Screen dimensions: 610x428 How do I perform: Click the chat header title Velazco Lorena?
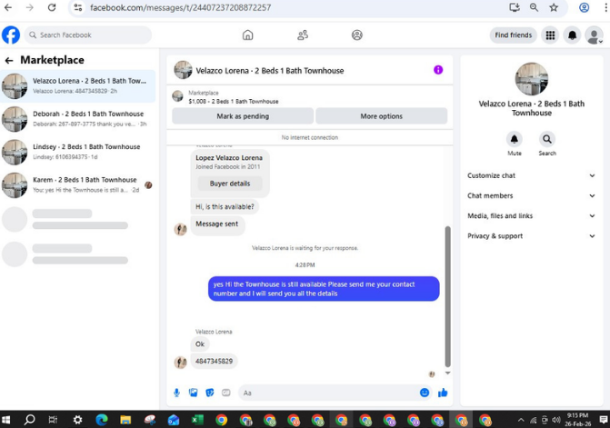point(270,71)
